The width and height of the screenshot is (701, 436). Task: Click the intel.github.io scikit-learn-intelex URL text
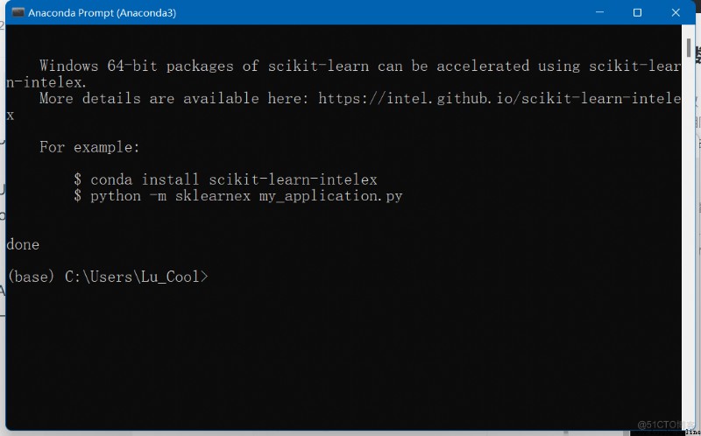(499, 99)
